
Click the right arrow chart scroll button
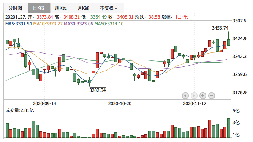194,96
